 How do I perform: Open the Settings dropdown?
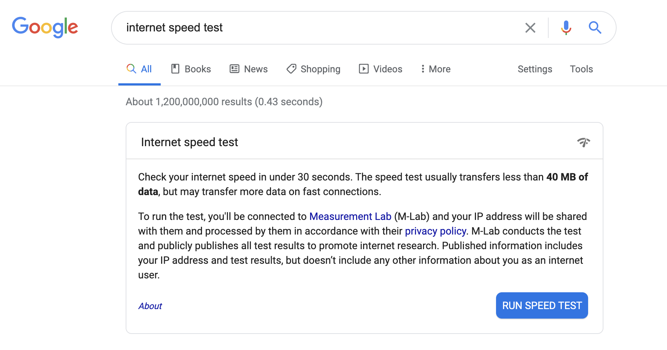[534, 69]
